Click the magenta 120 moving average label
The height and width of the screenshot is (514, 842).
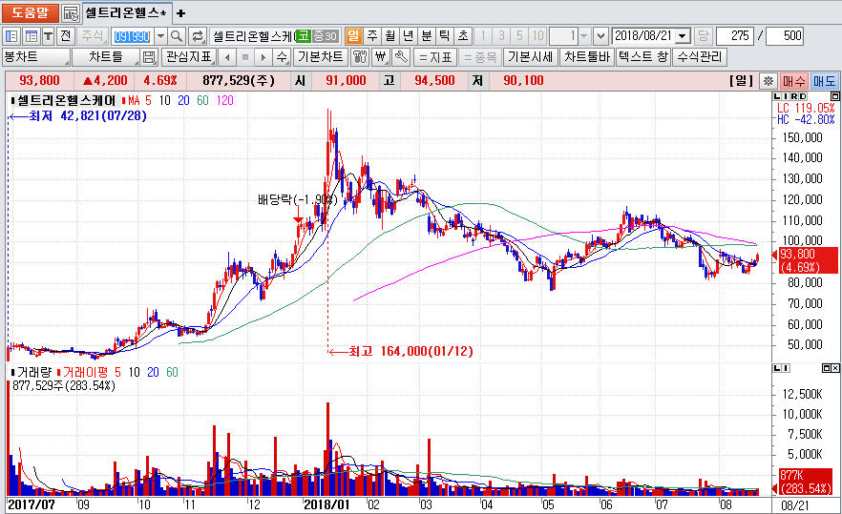pyautogui.click(x=225, y=100)
